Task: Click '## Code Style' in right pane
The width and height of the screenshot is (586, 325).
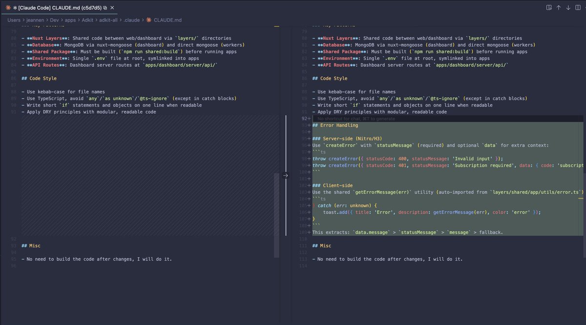Action: (x=330, y=79)
